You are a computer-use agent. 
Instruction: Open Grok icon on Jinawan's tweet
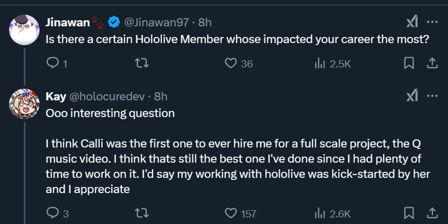click(x=412, y=22)
